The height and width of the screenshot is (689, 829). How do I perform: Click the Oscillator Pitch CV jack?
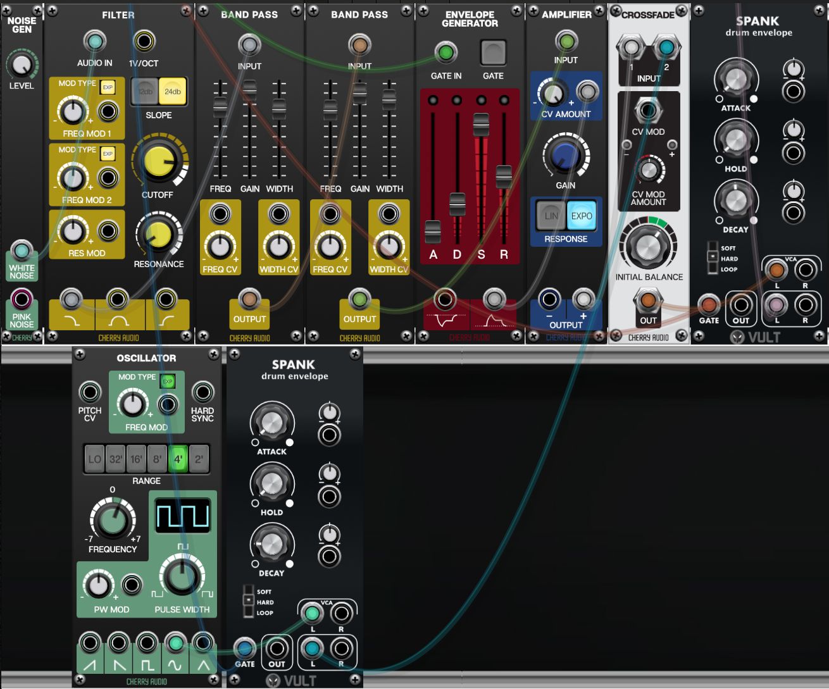(x=90, y=392)
